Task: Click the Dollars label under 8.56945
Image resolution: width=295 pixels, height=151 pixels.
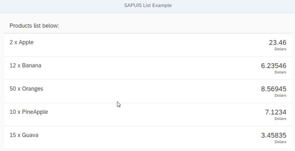Action: 280,95
